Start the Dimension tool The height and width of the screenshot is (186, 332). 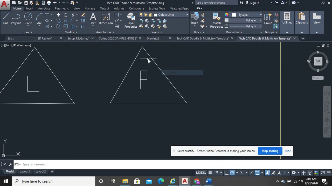106,19
